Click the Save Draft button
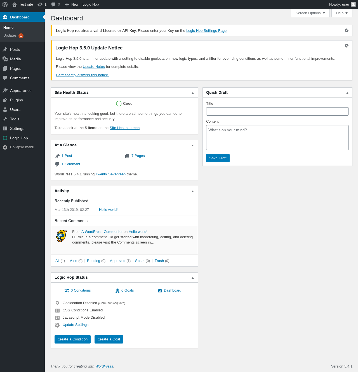 coord(218,158)
